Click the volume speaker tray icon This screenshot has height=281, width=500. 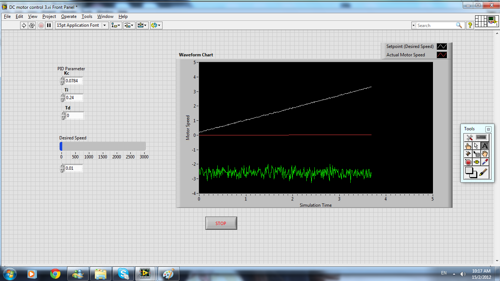[x=463, y=274]
